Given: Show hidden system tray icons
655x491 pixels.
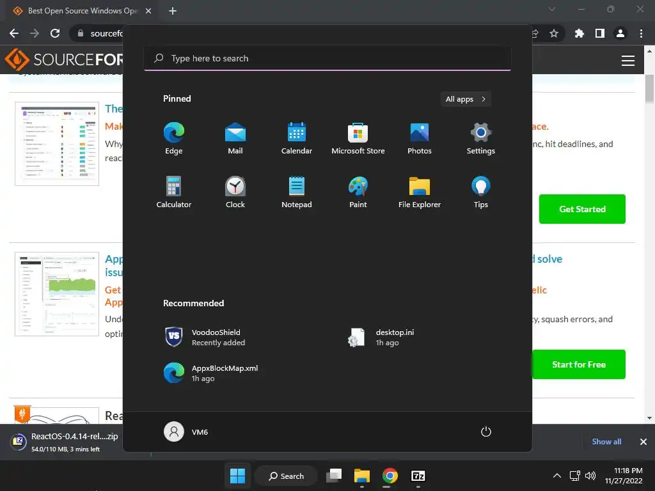Looking at the screenshot, I should (557, 476).
